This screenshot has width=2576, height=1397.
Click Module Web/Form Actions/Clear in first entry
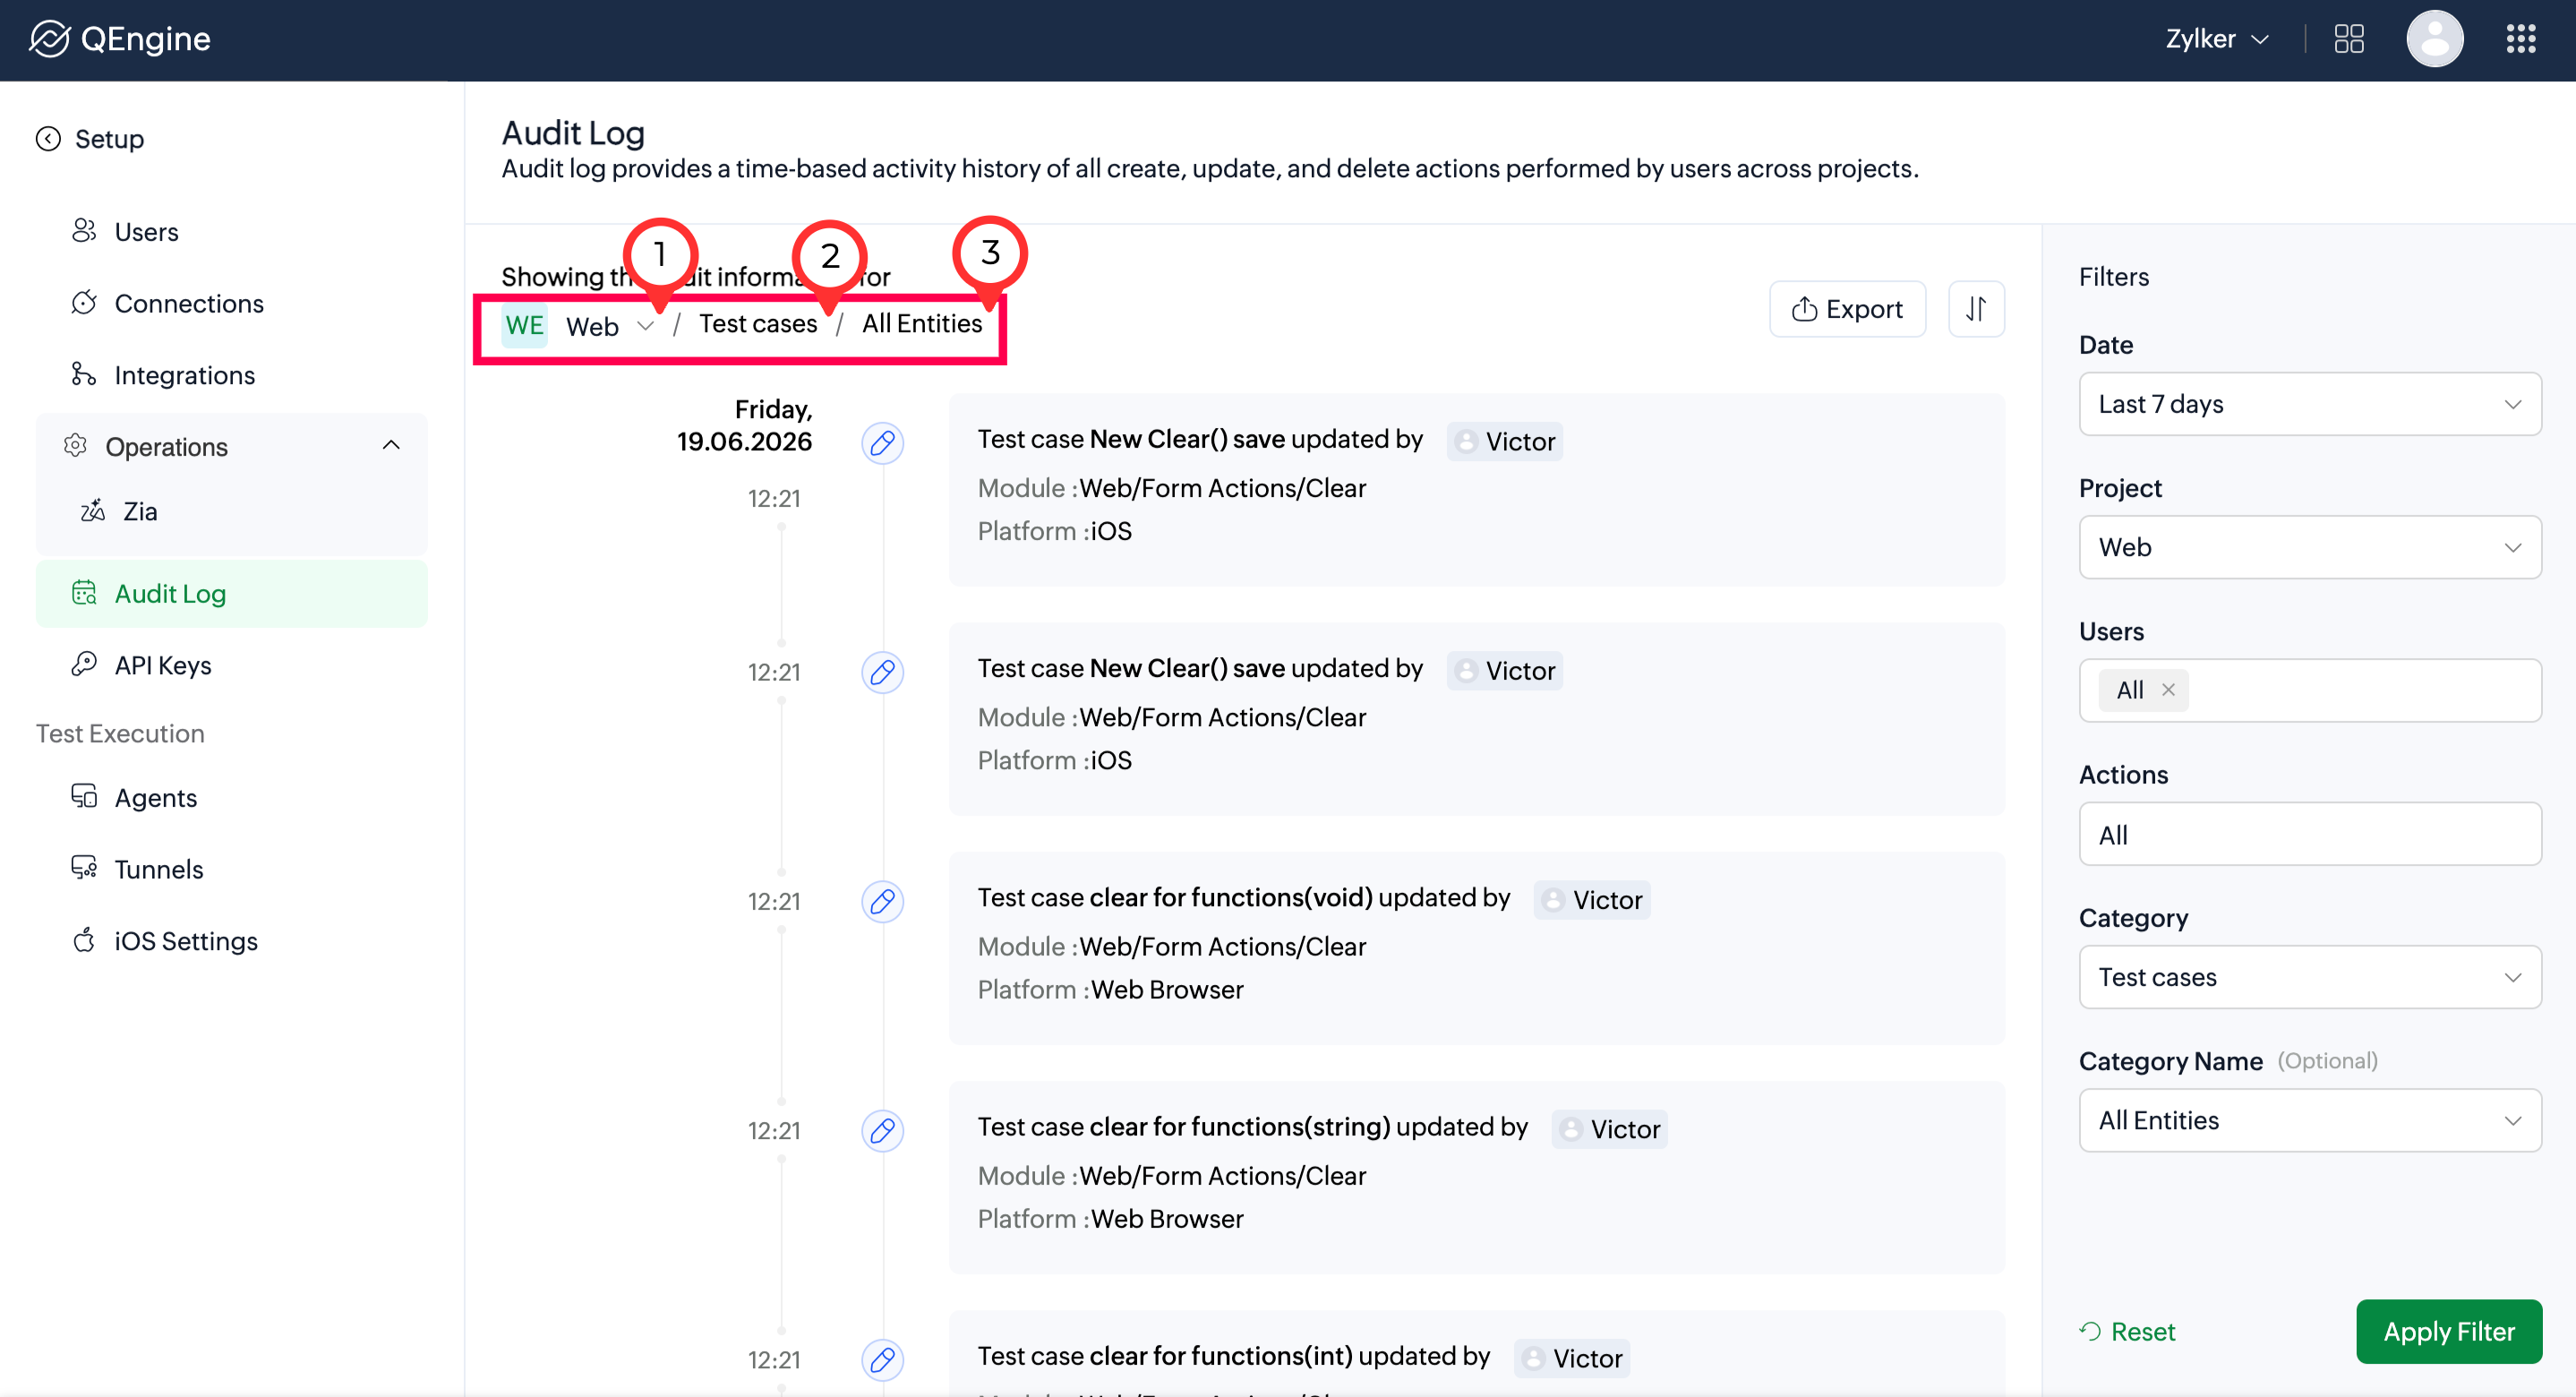pyautogui.click(x=1172, y=488)
